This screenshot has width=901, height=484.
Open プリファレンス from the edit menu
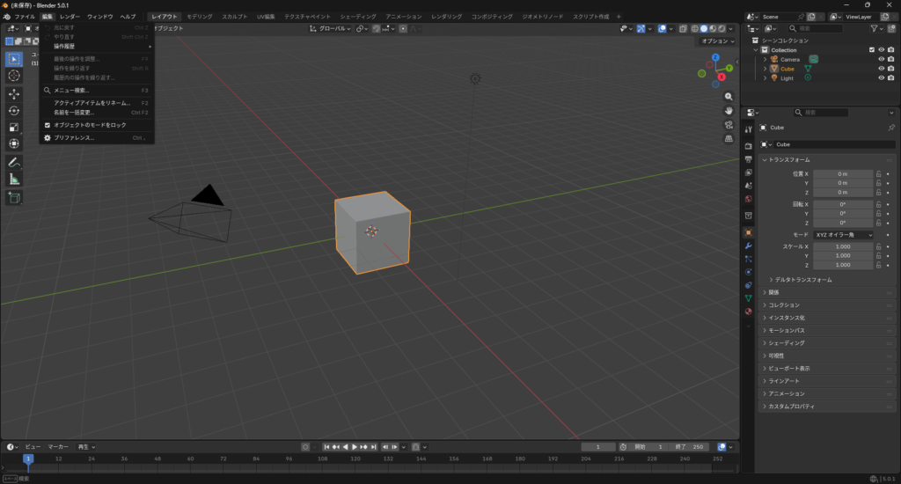pyautogui.click(x=74, y=138)
